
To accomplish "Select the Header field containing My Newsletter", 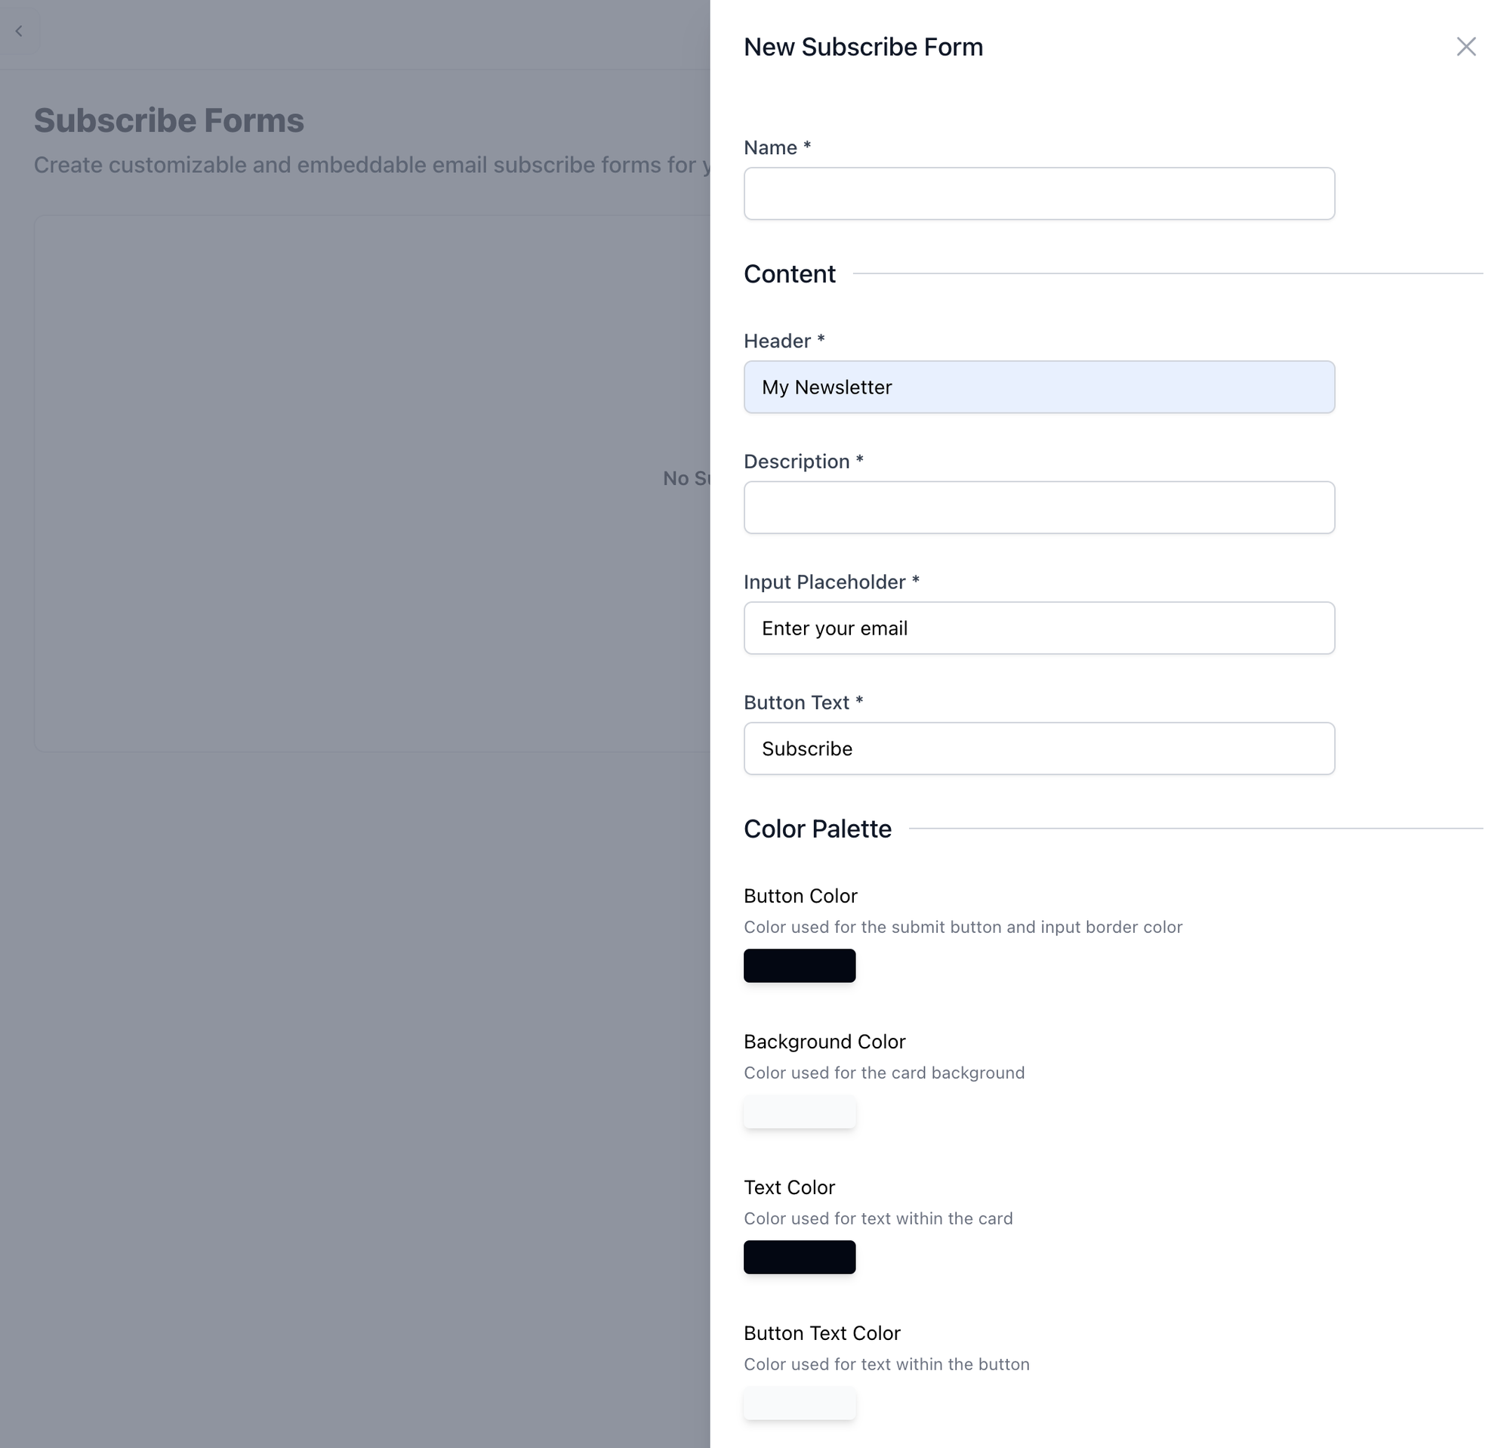I will click(1039, 387).
